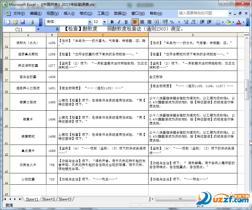Select column C header

tap(103, 35)
